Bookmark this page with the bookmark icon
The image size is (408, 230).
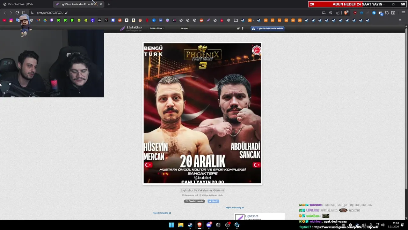tap(24, 13)
